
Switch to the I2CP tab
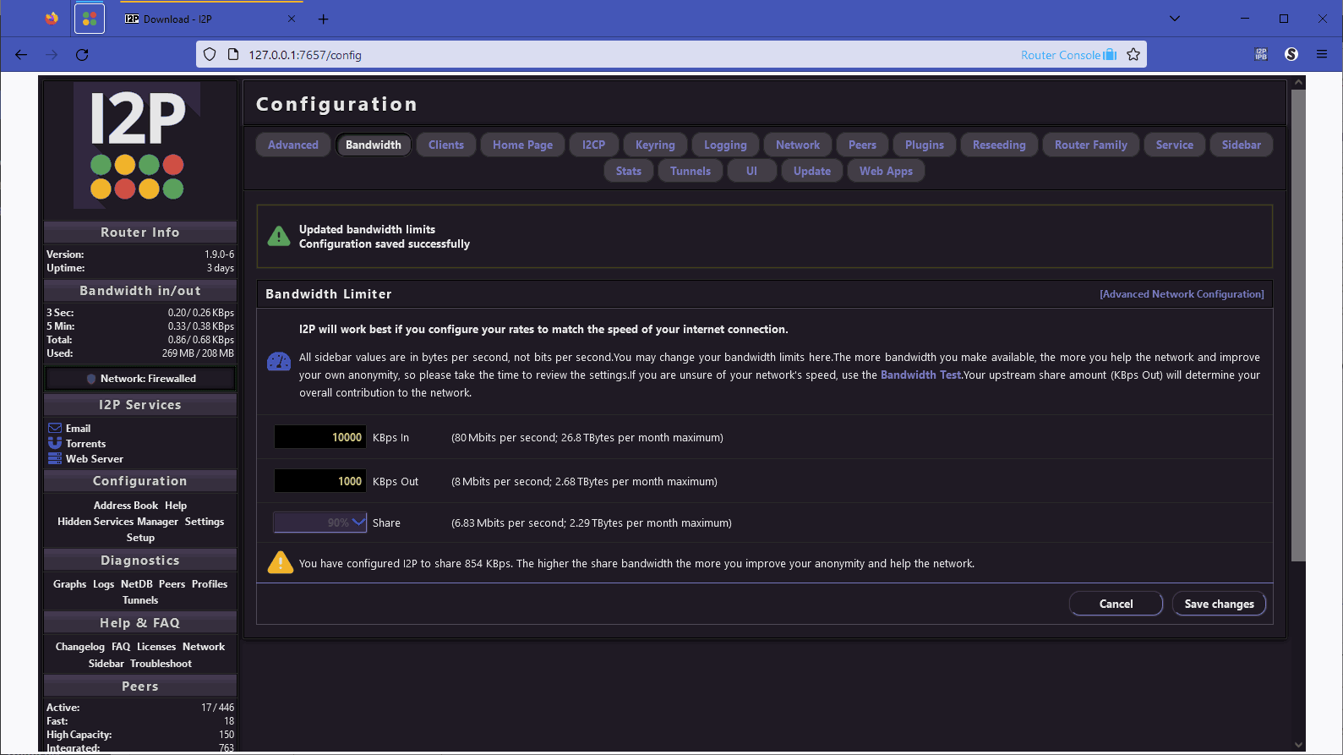coord(593,145)
